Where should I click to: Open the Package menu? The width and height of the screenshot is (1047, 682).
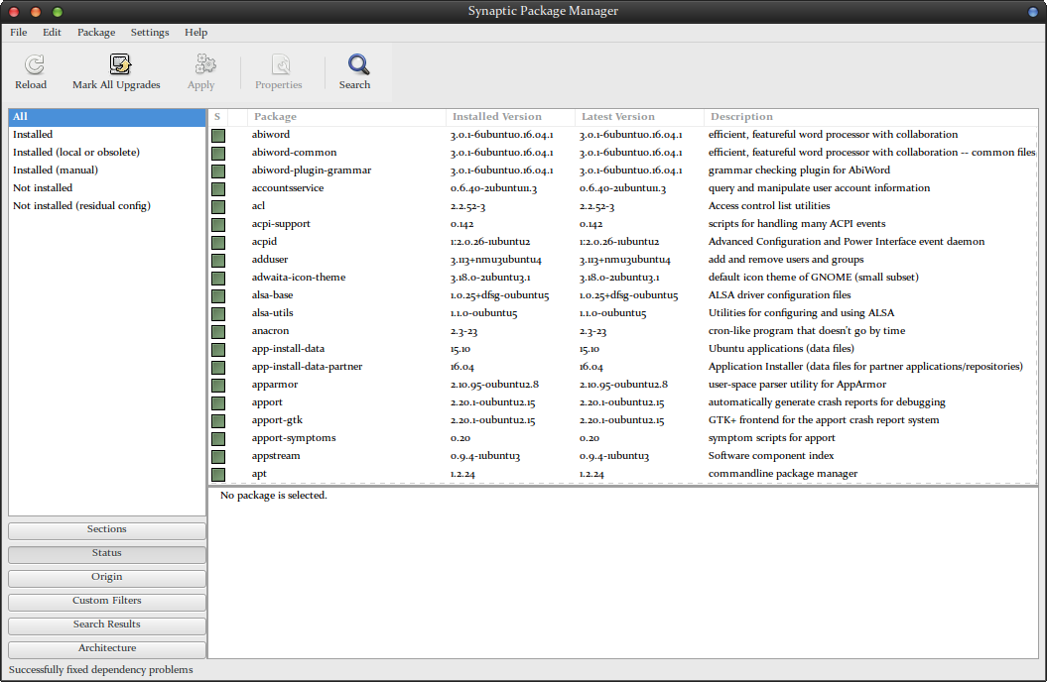[96, 33]
